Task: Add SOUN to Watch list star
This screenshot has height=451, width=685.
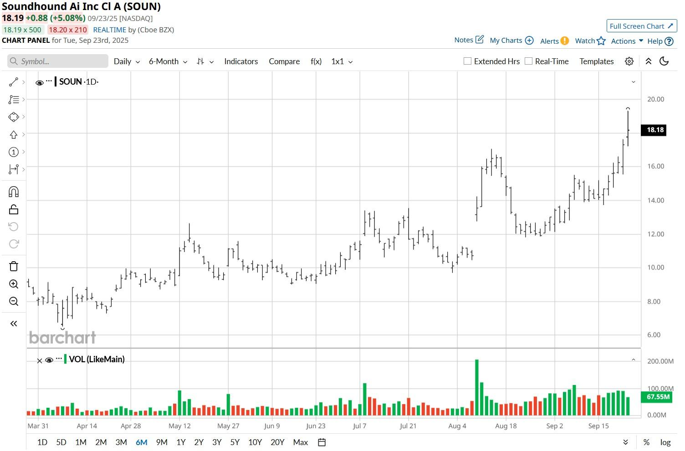Action: click(601, 41)
